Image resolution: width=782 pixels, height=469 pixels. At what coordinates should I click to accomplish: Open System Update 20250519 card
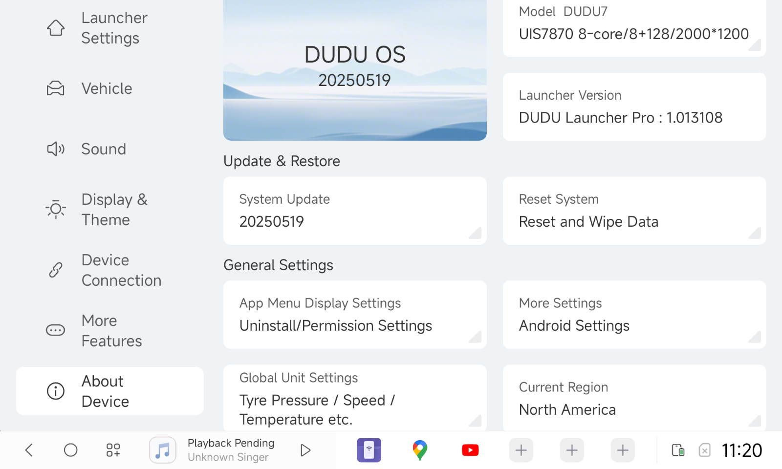point(355,211)
